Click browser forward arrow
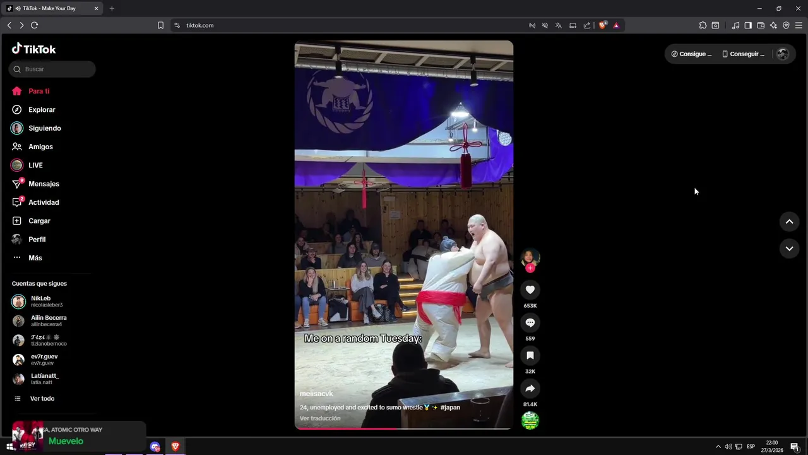This screenshot has width=808, height=455. point(21,25)
